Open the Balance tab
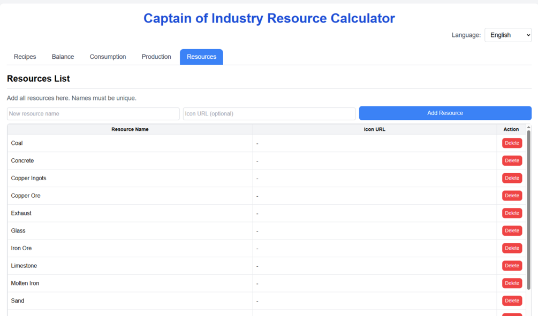The height and width of the screenshot is (316, 538). tap(63, 57)
